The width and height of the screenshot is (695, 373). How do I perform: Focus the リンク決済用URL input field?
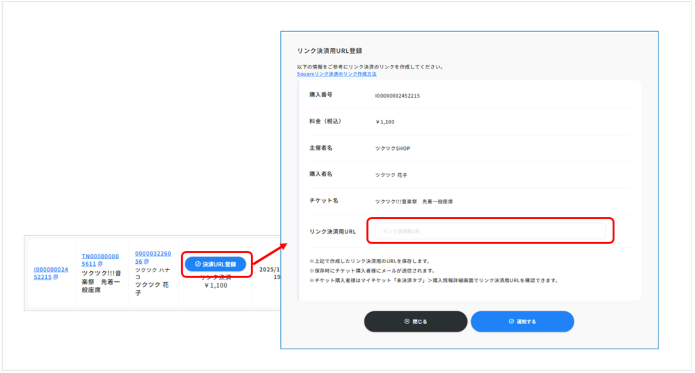coord(486,231)
